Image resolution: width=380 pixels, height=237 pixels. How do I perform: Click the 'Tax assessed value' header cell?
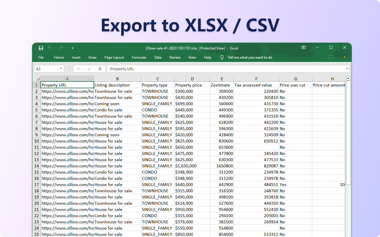(256, 85)
